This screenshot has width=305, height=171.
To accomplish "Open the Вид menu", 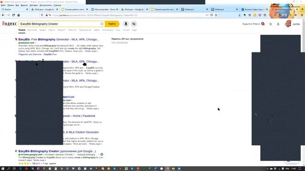I will (17, 5).
